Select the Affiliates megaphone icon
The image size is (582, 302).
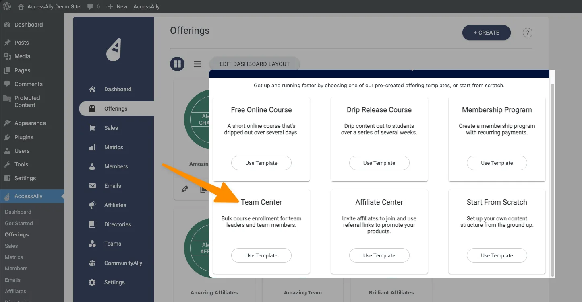[x=93, y=205]
